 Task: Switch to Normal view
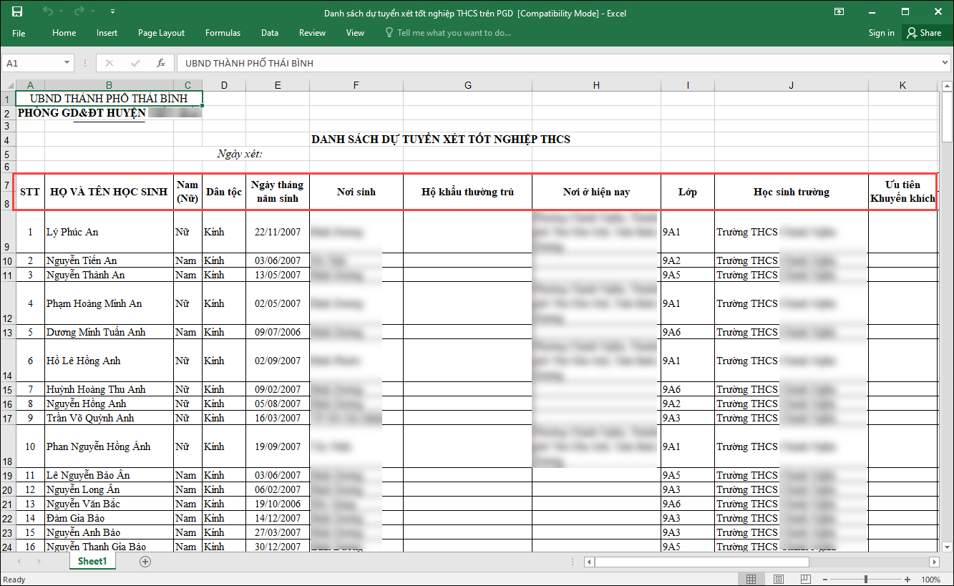click(x=751, y=579)
